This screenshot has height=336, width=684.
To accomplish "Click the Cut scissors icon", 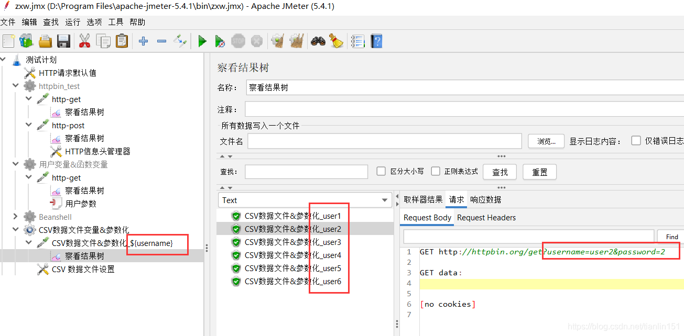I will click(x=84, y=41).
